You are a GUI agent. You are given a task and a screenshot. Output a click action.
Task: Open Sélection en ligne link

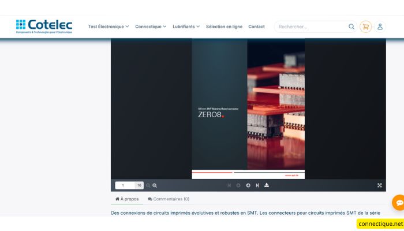(224, 27)
